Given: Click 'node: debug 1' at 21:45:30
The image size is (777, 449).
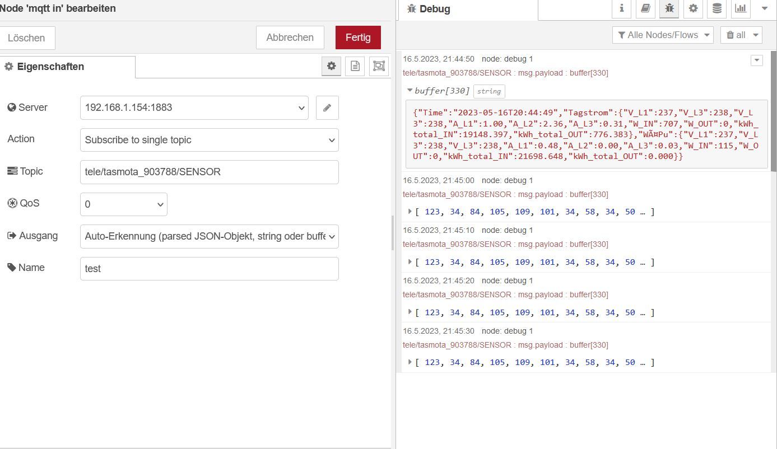Looking at the screenshot, I should pyautogui.click(x=508, y=331).
